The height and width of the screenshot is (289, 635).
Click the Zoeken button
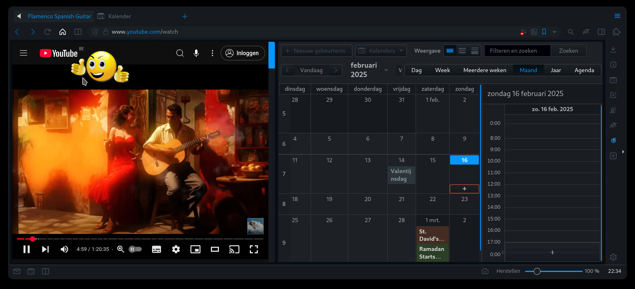(x=568, y=51)
